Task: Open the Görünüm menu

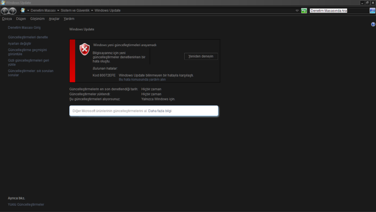Action: click(37, 19)
